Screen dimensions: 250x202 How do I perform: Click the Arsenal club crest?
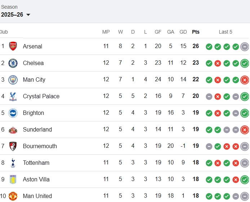(13, 46)
